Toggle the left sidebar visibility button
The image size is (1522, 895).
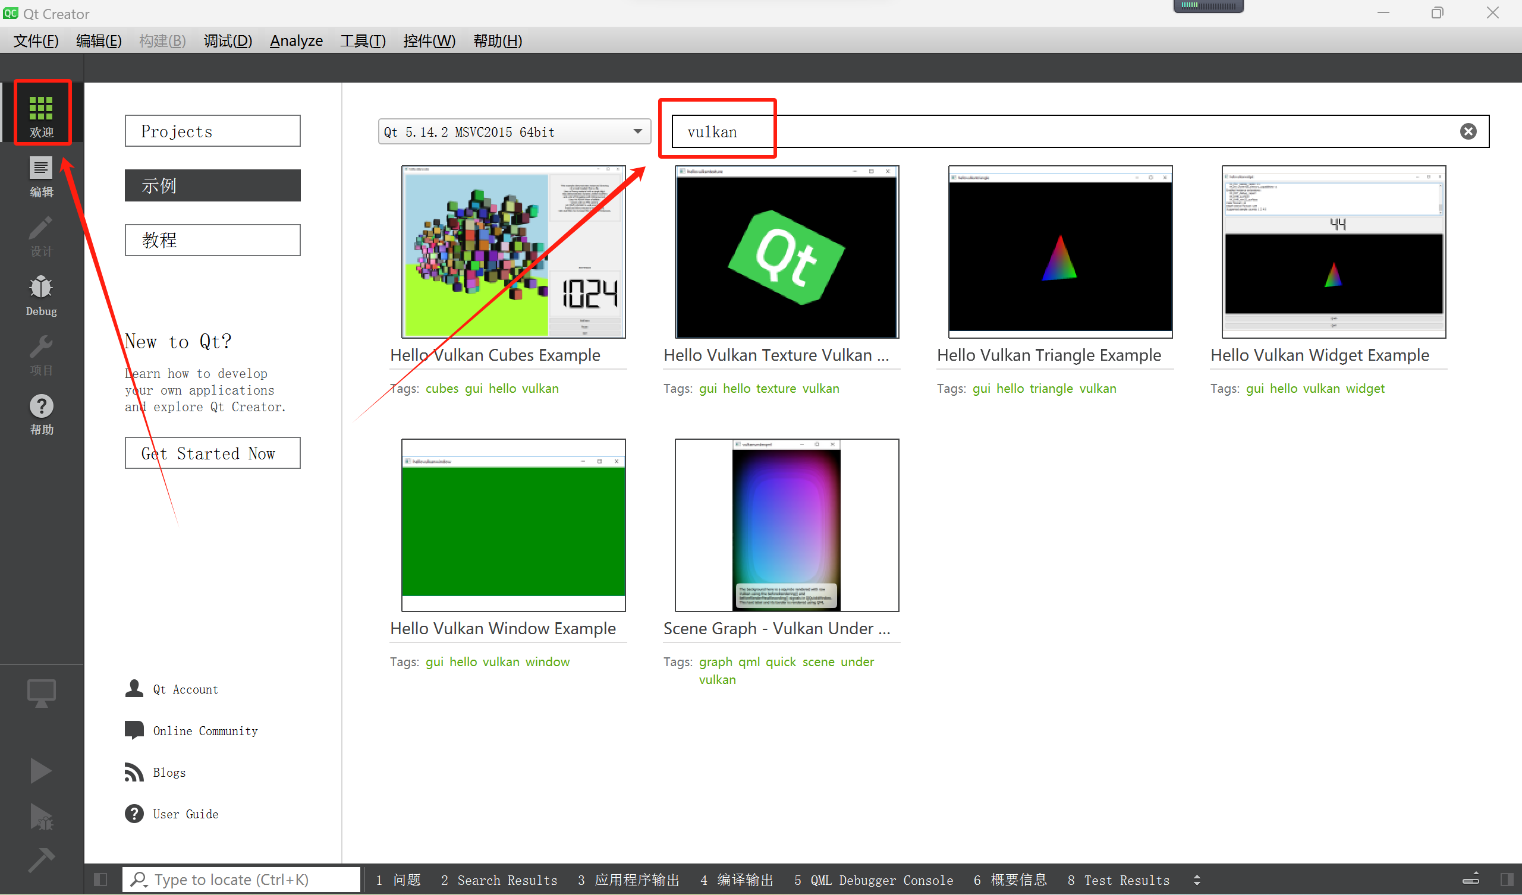click(101, 880)
